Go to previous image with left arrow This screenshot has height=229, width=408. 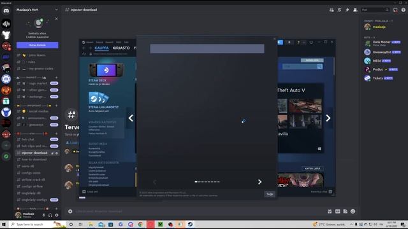[131, 118]
